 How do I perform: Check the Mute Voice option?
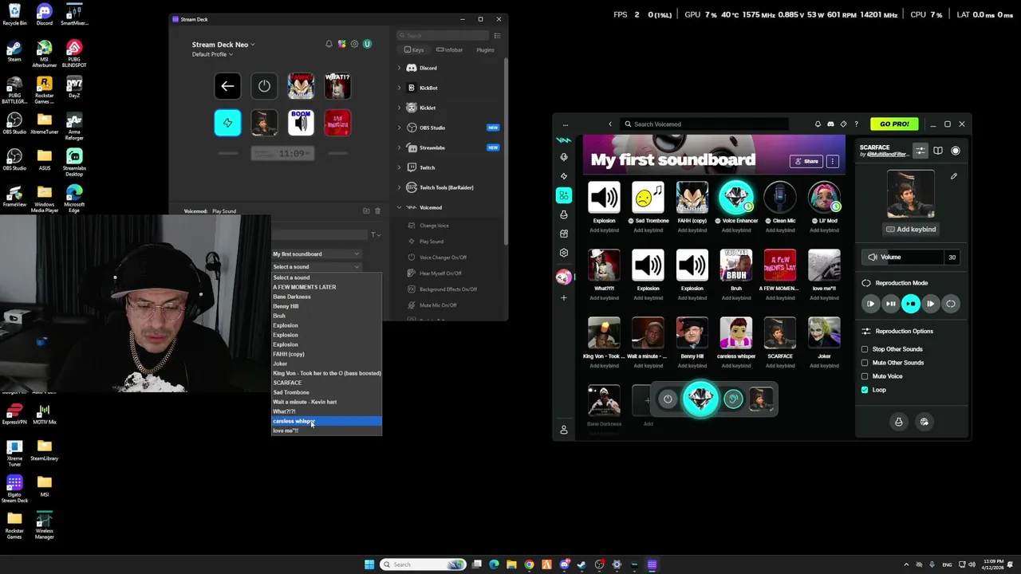(x=865, y=376)
